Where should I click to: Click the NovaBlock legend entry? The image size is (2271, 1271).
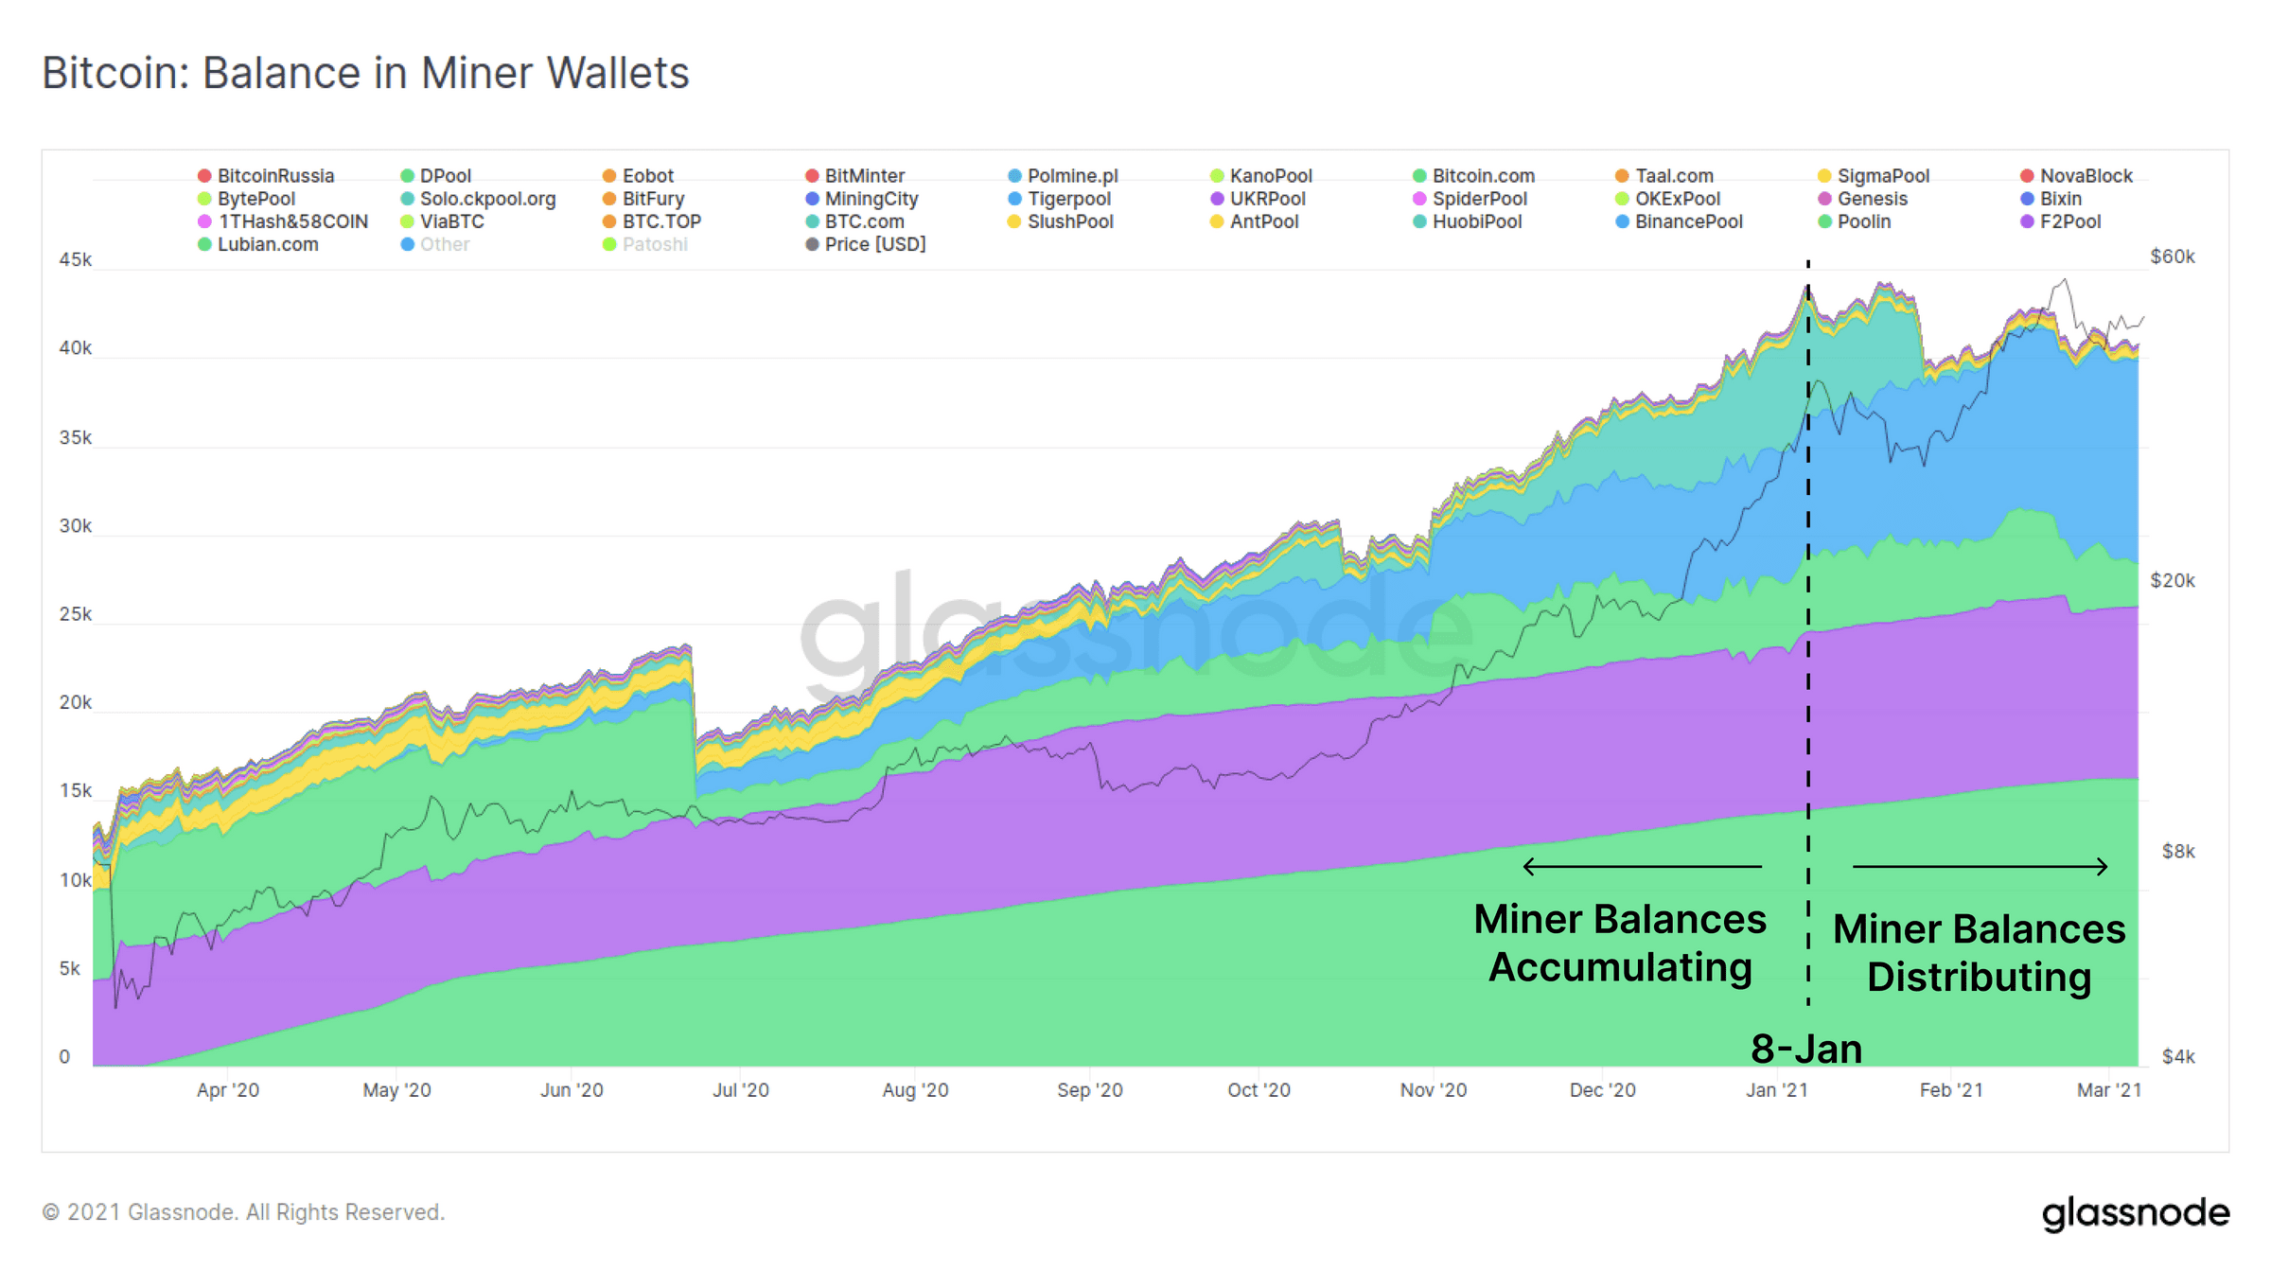[x=2076, y=176]
